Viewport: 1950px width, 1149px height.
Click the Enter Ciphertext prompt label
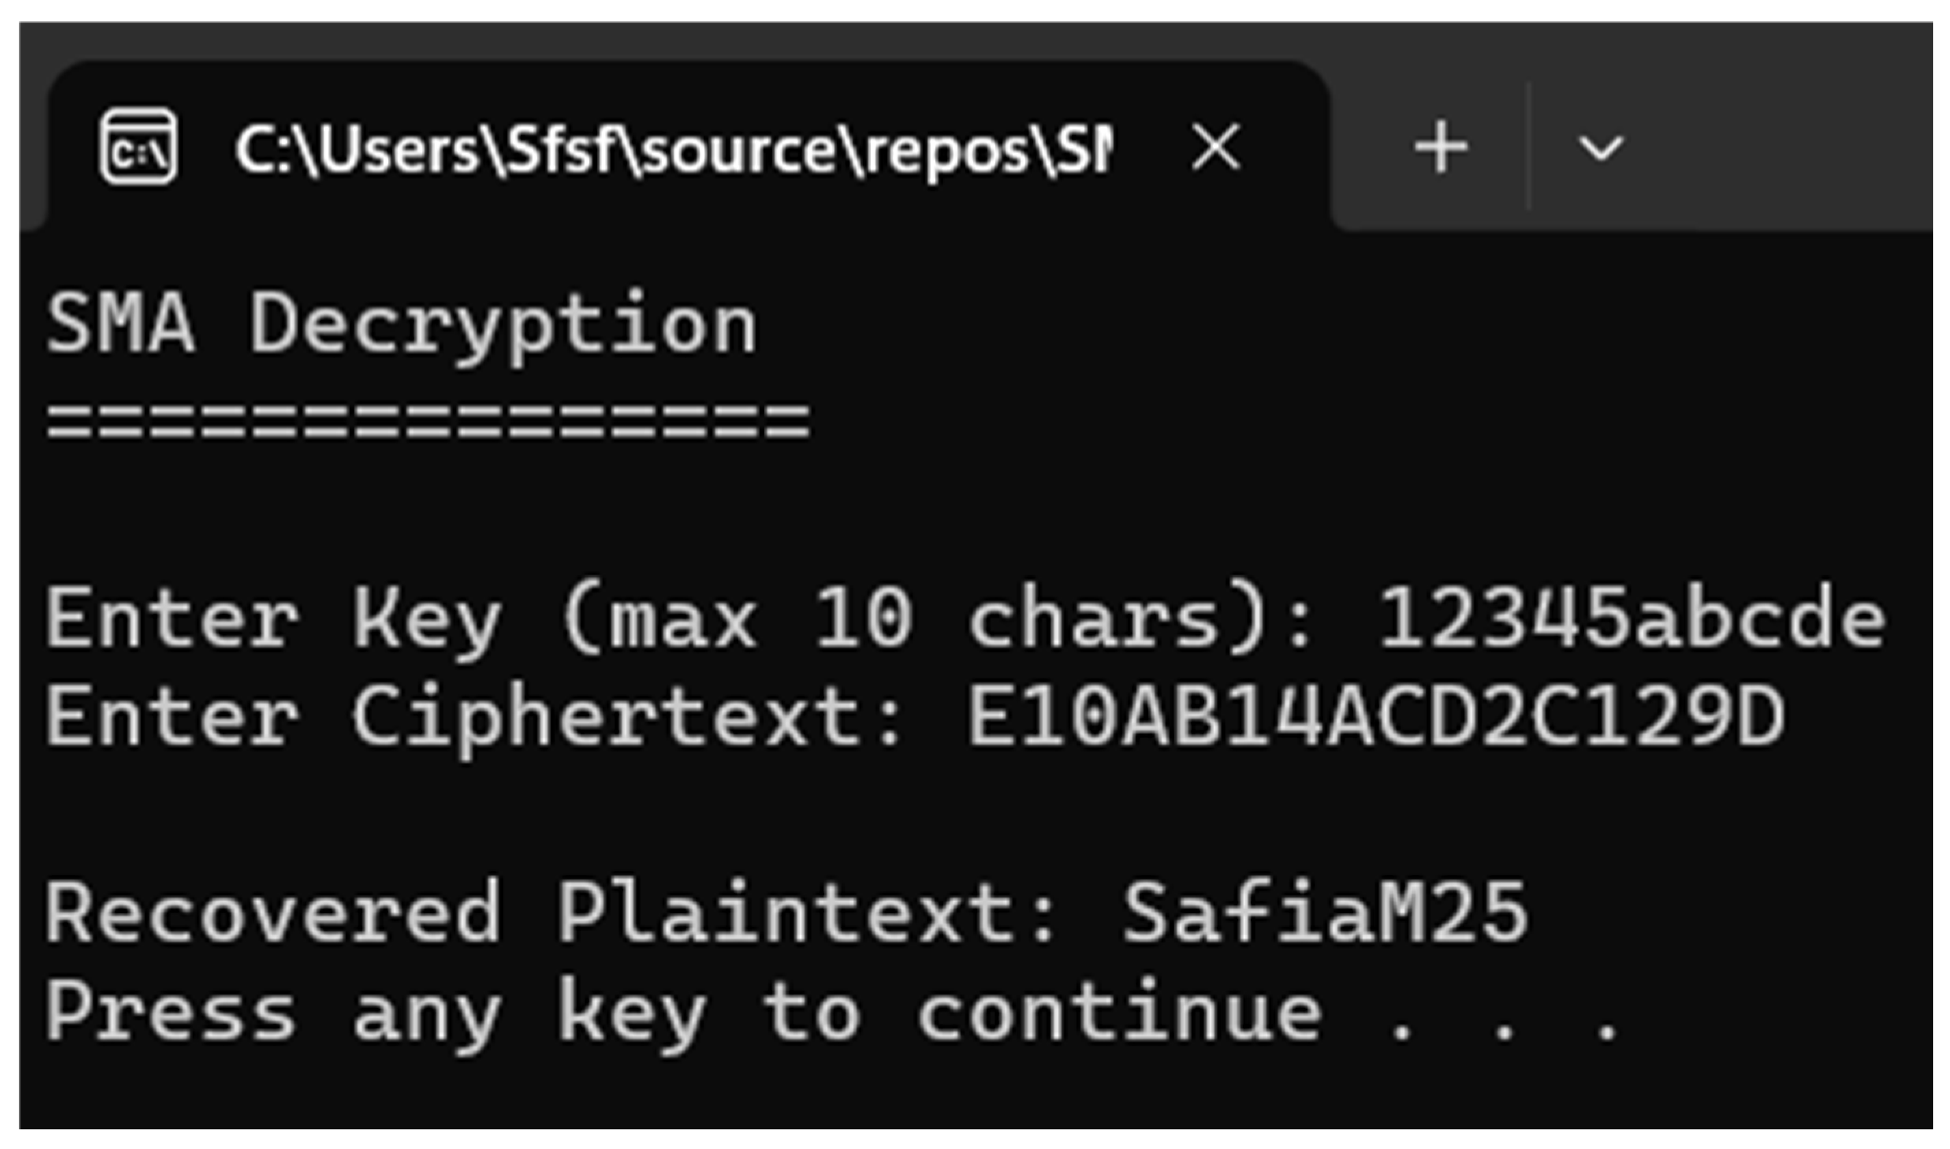point(474,718)
